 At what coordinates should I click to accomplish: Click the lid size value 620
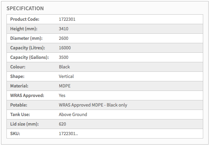pyautogui.click(x=63, y=124)
